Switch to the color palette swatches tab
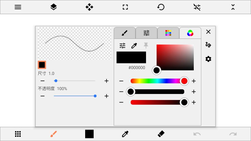The image size is (251, 141). (x=168, y=33)
